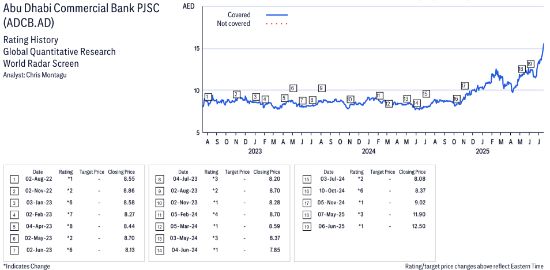Click chart marker 19 near June 2025
This screenshot has height=270, width=550.
(530, 64)
